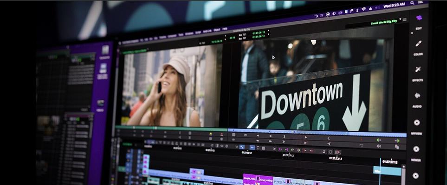Screen dimensions: 447x185
Task: Jump to timeline ruler mark 01:27:32:12
Action: (336, 158)
